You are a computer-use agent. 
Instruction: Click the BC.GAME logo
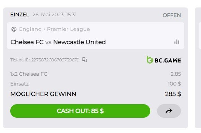(164, 60)
